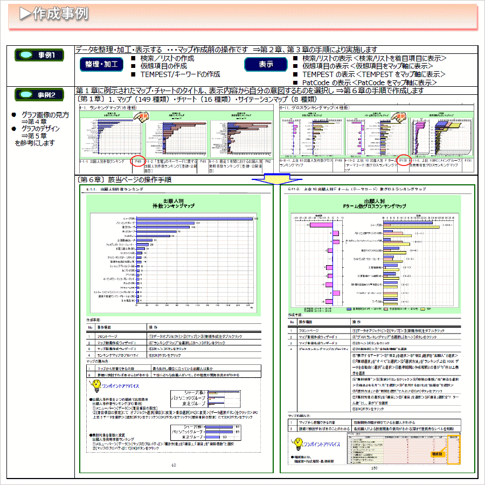Click the yellow down arrow above chapter 6
This screenshot has width=485, height=485.
[274, 179]
